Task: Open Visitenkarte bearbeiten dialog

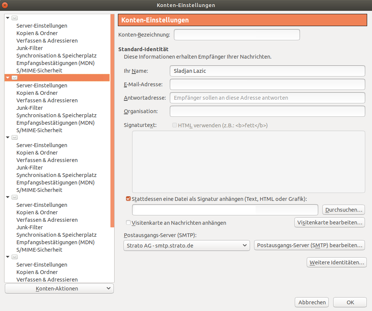Action: pos(329,223)
